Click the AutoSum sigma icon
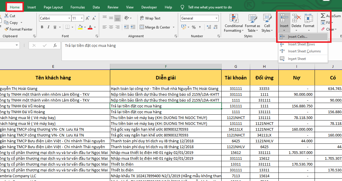 [323, 16]
